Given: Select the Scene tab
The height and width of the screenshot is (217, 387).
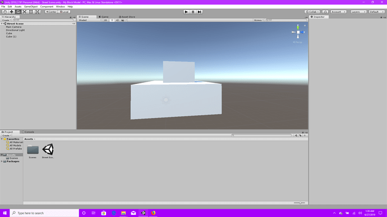Looking at the screenshot, I should pos(86,17).
